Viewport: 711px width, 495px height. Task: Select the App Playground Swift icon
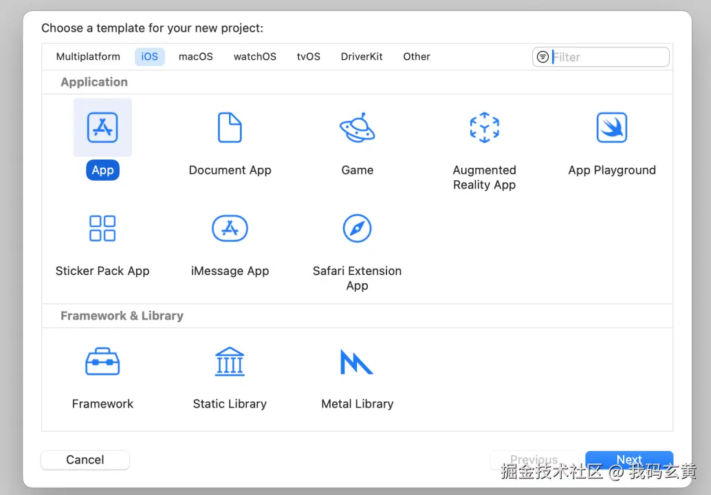(612, 127)
